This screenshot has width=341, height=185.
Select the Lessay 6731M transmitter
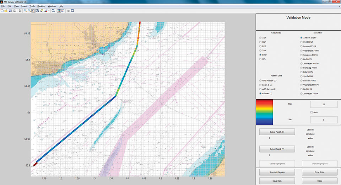pyautogui.click(x=301, y=46)
